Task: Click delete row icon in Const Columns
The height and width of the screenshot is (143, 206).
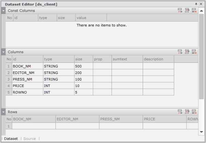Action: (x=194, y=11)
